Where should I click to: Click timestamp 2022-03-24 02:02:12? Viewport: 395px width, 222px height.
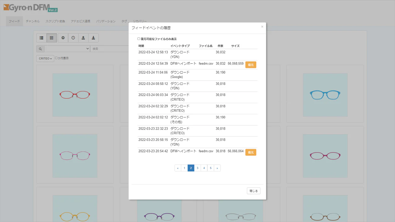tap(153, 117)
